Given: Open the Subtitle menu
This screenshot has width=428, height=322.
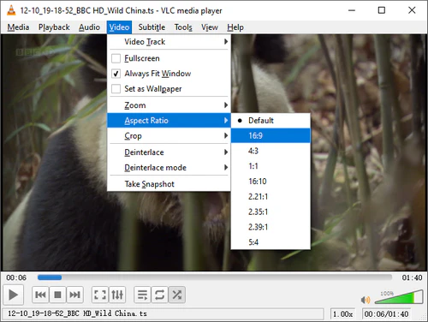Looking at the screenshot, I should click(x=152, y=27).
